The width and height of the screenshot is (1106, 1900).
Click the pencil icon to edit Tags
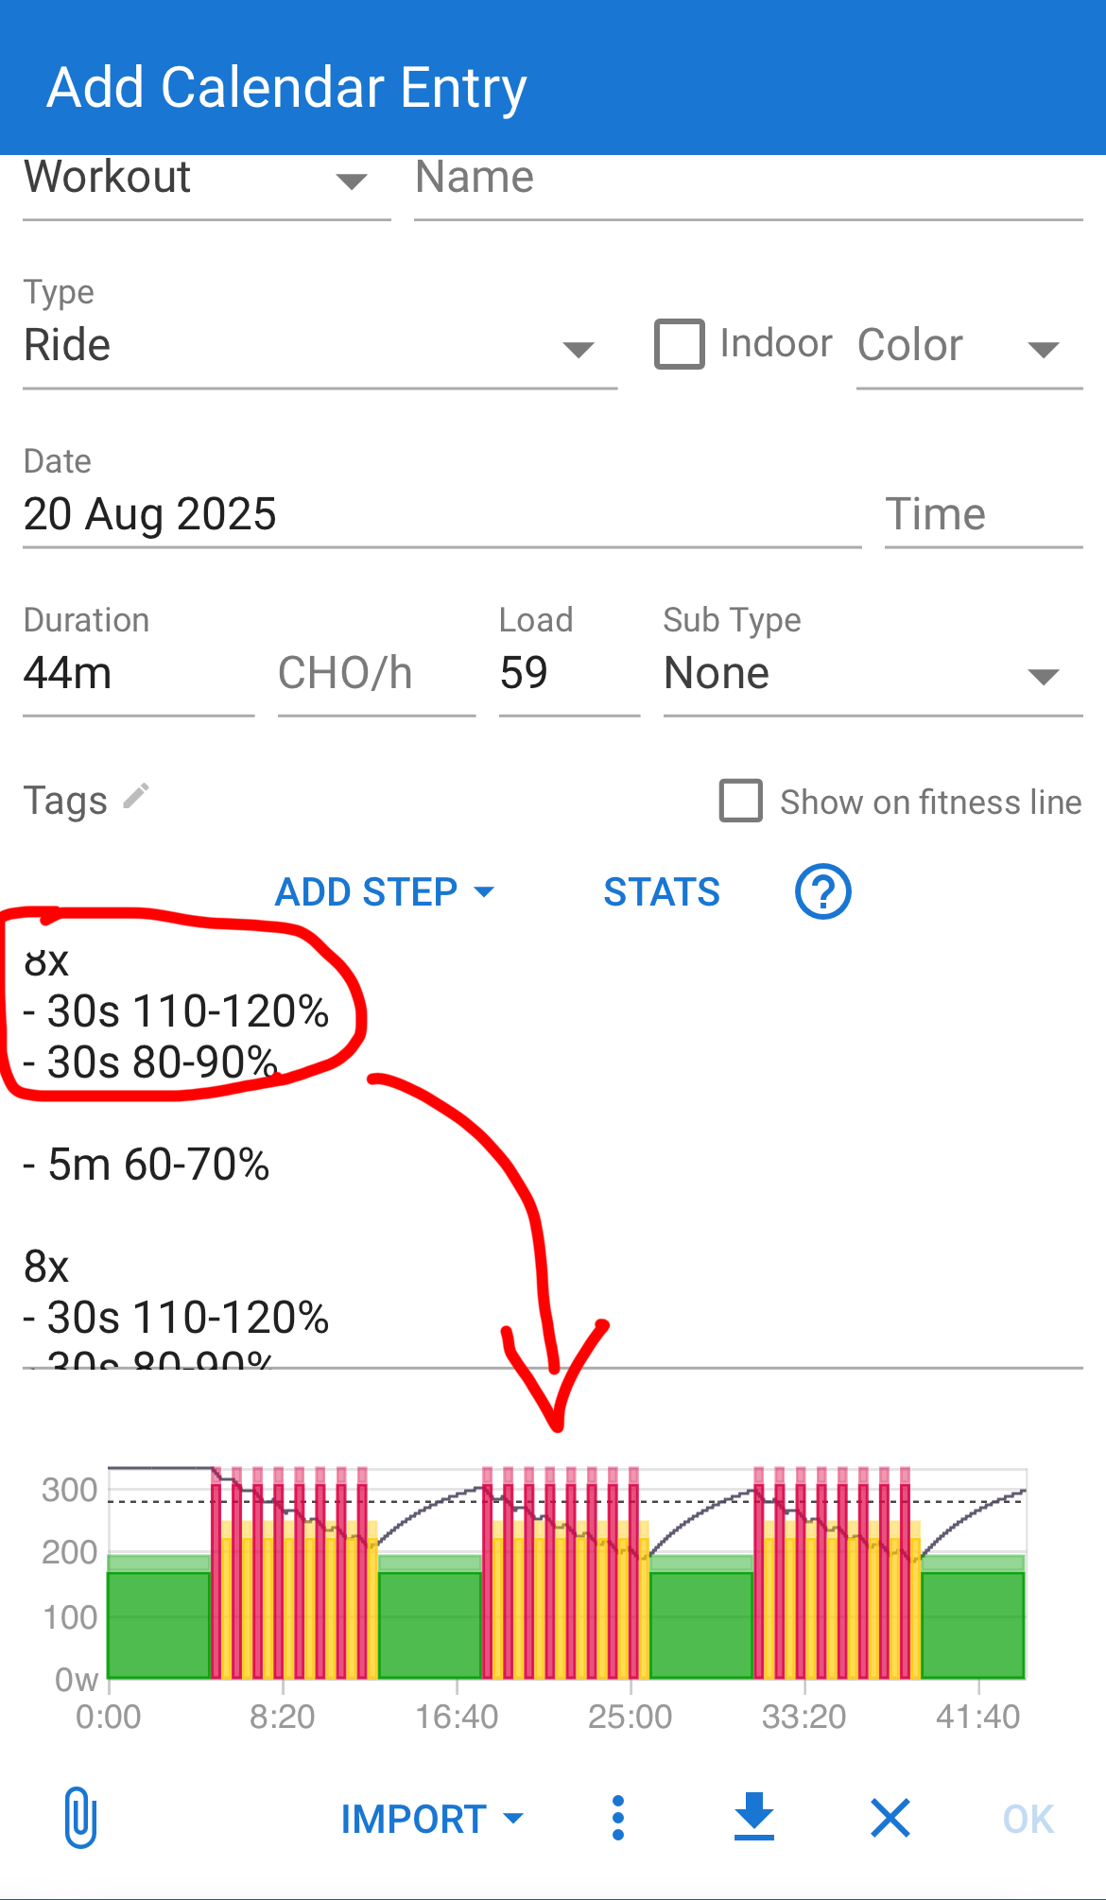[136, 797]
